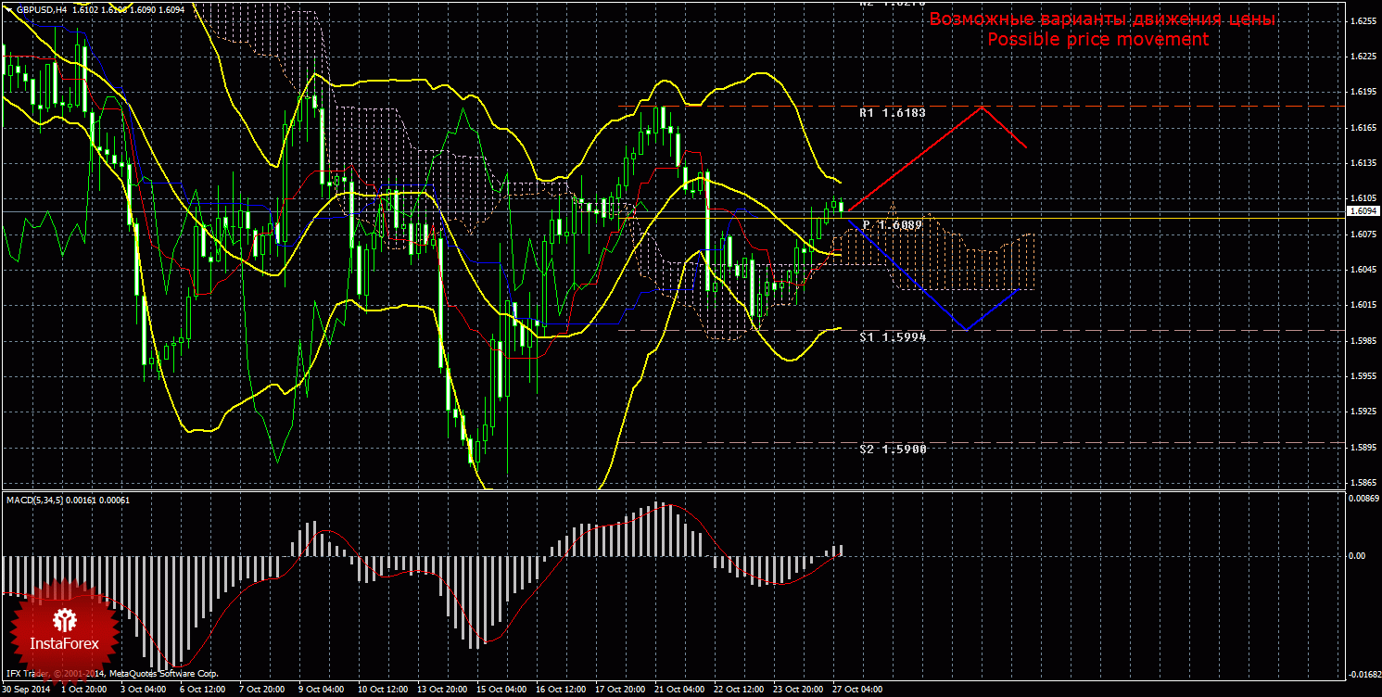Click the 27 Oct 04:00 time label

point(859,690)
